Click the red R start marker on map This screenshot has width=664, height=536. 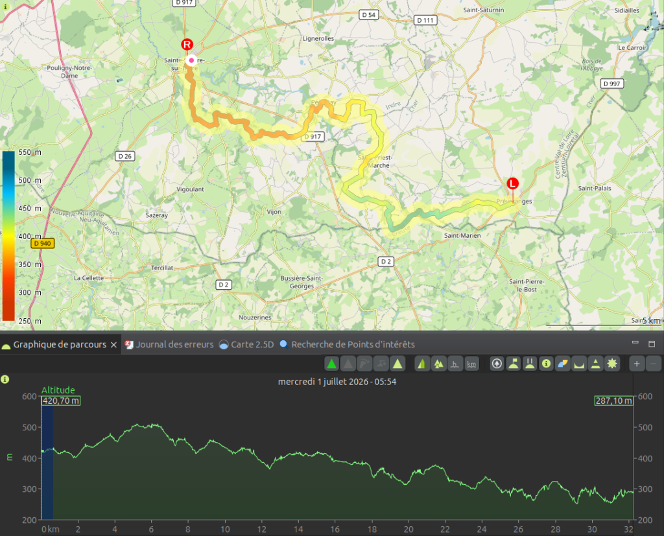click(x=187, y=45)
